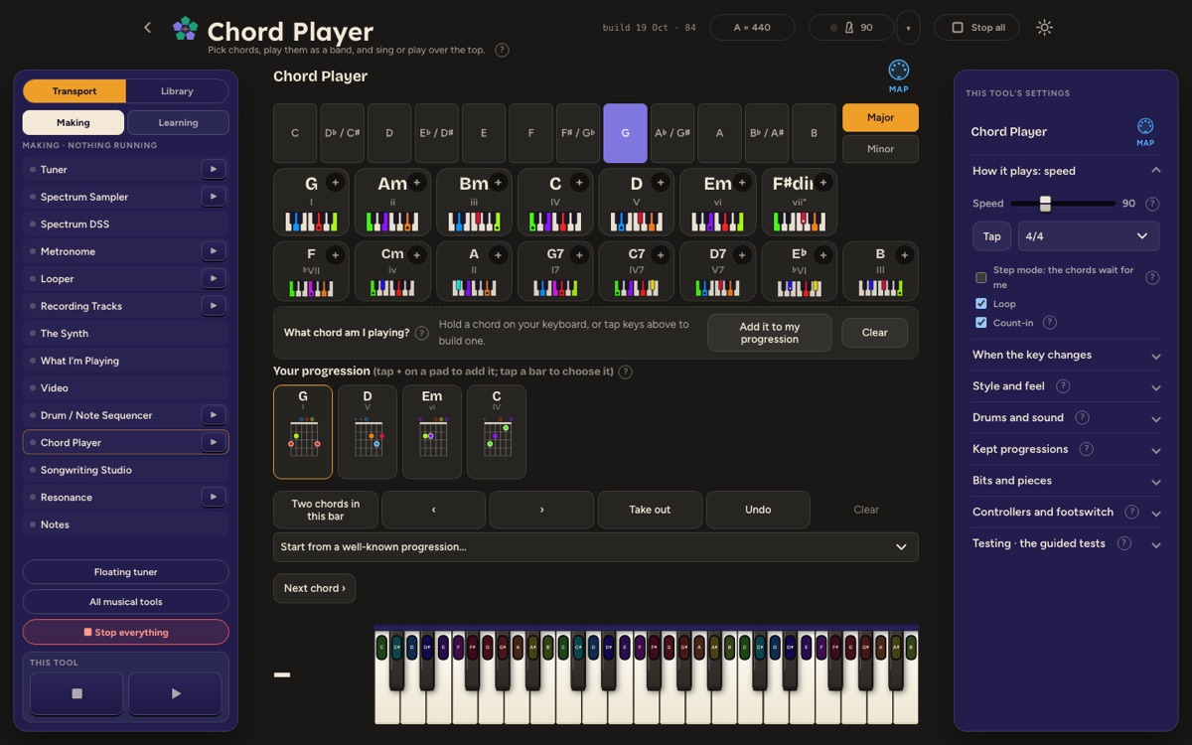Start the Resonance tool play arrow

[213, 497]
